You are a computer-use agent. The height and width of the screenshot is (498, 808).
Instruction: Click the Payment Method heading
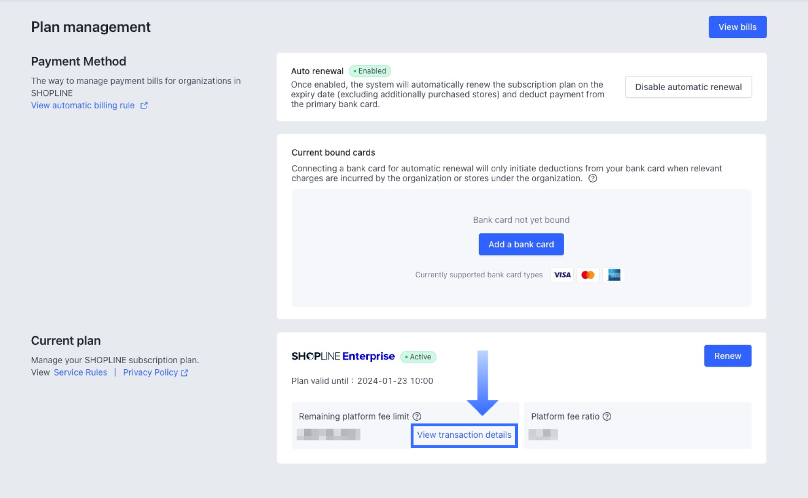[x=78, y=61]
